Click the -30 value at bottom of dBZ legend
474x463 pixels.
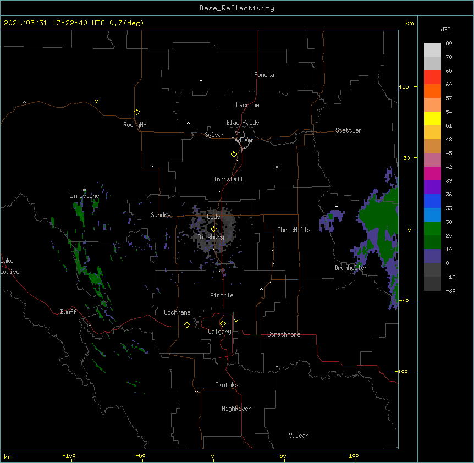click(x=450, y=290)
